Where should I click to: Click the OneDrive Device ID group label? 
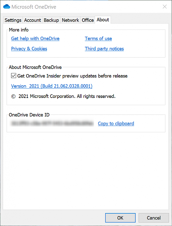tap(29, 115)
